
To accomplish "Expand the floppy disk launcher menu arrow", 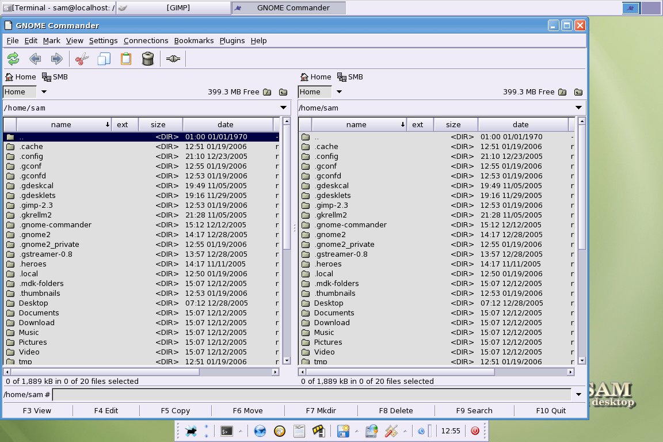I will [x=356, y=432].
